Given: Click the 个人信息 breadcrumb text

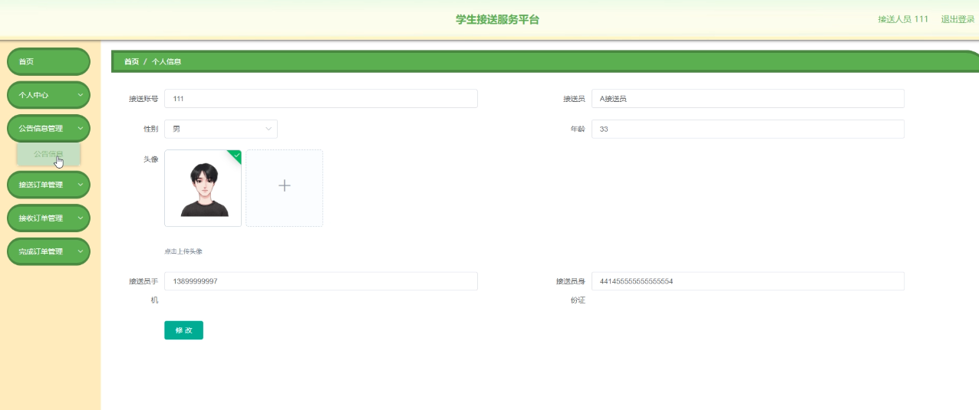Looking at the screenshot, I should point(166,61).
